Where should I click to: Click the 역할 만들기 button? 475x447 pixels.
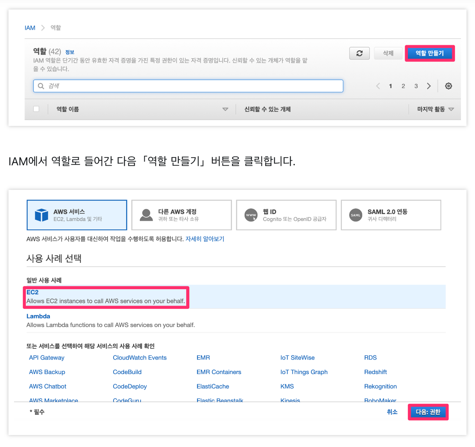tap(430, 53)
